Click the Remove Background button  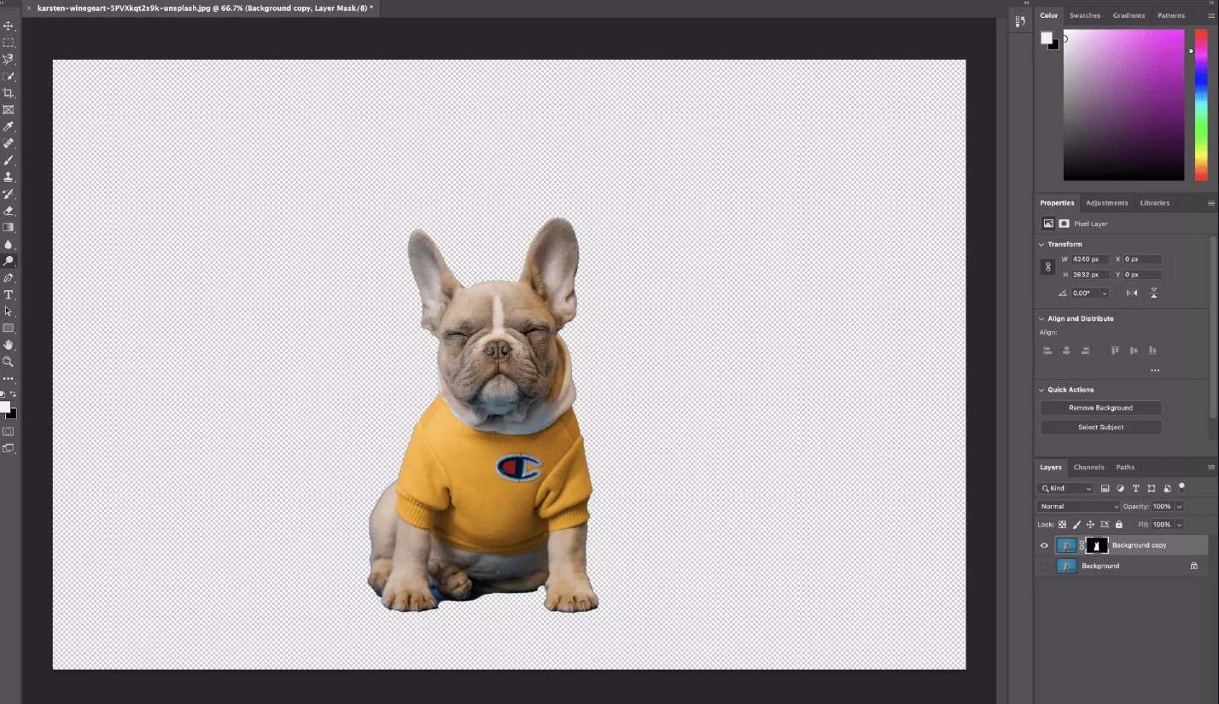point(1101,408)
